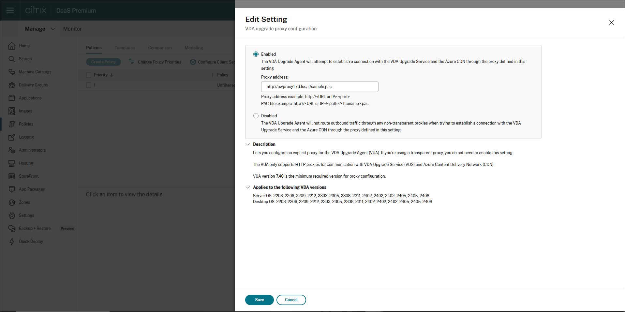
Task: Click the Change Policy Priorities icon
Action: point(132,61)
